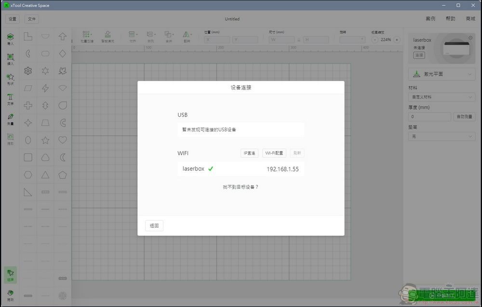Open the Shapes tool with star icon
The width and height of the screenshot is (482, 307).
point(11,79)
